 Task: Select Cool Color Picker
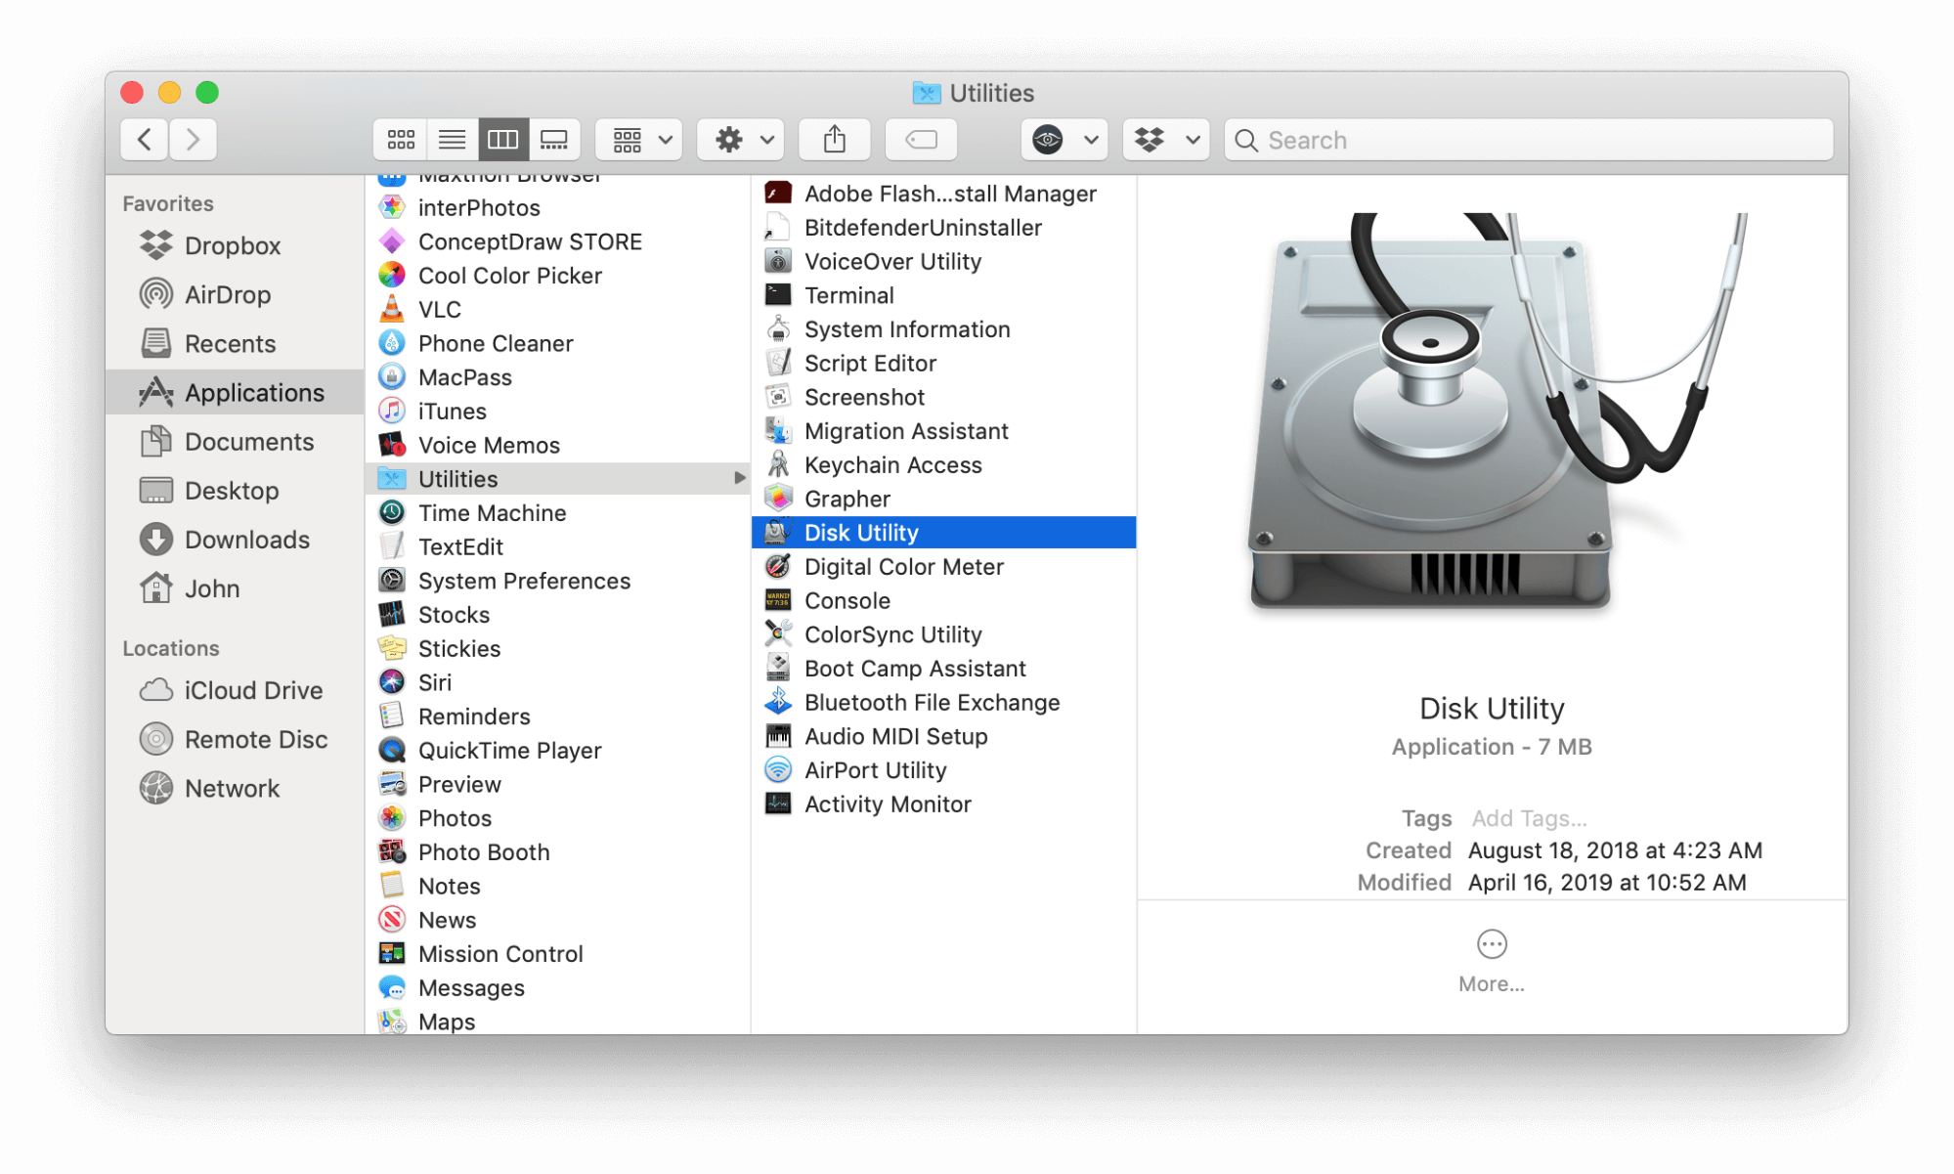(556, 276)
